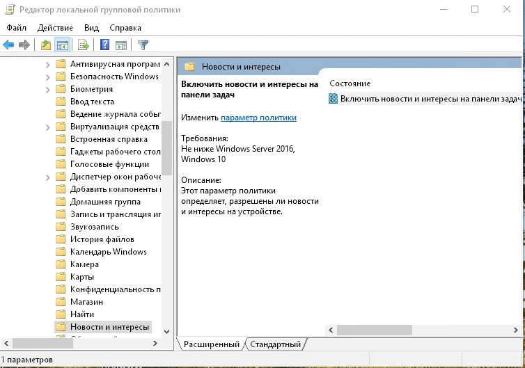Select the Добавить компоненты folder
Image resolution: width=525 pixels, height=368 pixels.
[115, 189]
